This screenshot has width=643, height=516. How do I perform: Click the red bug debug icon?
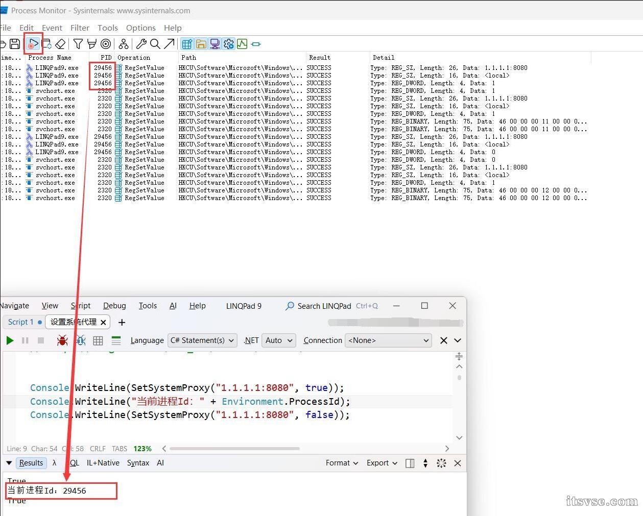62,340
